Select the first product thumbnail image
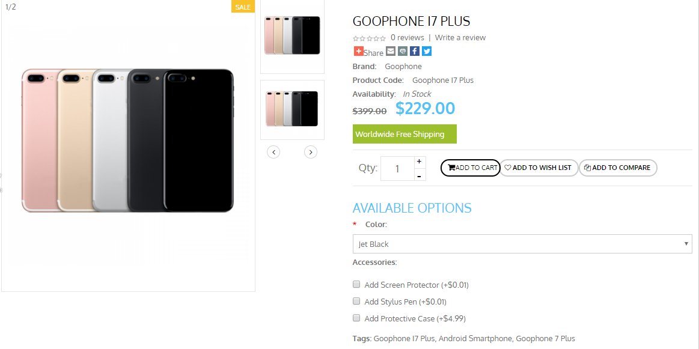Image resolution: width=699 pixels, height=349 pixels. click(x=292, y=36)
